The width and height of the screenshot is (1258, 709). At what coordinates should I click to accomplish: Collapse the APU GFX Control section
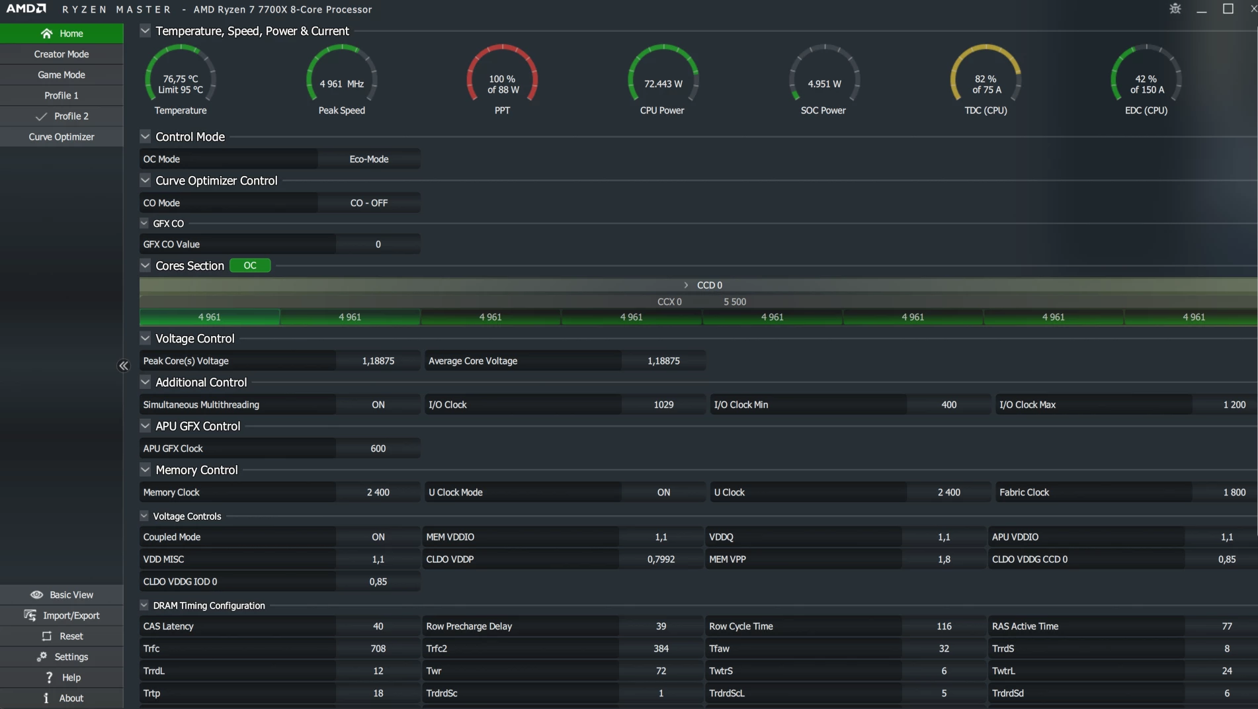[x=145, y=426]
